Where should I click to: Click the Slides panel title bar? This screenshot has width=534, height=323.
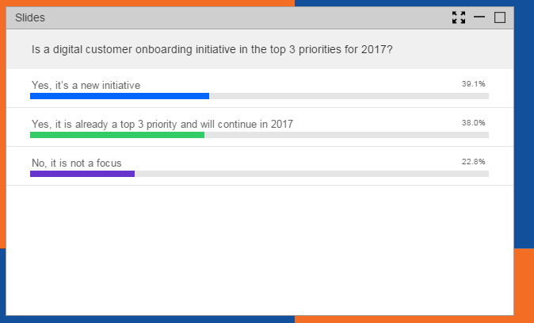(260, 17)
